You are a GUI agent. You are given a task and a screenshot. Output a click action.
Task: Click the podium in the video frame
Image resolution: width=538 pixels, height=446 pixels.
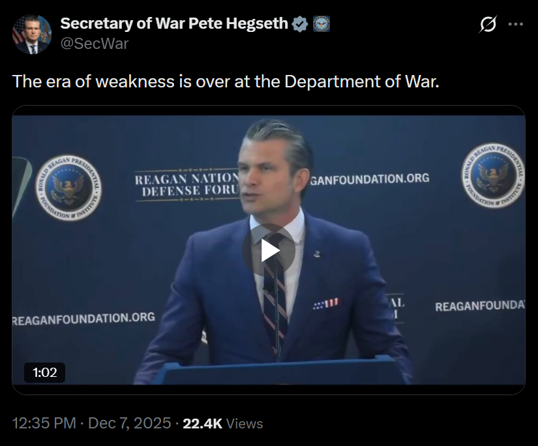(x=274, y=374)
